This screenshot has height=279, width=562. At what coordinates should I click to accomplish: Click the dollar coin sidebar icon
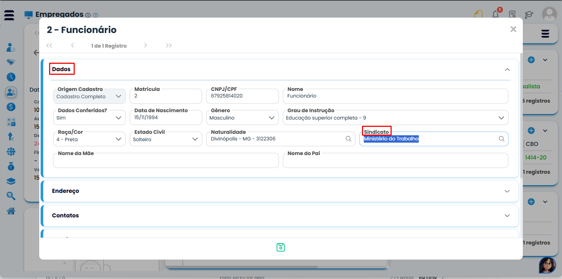pyautogui.click(x=11, y=107)
